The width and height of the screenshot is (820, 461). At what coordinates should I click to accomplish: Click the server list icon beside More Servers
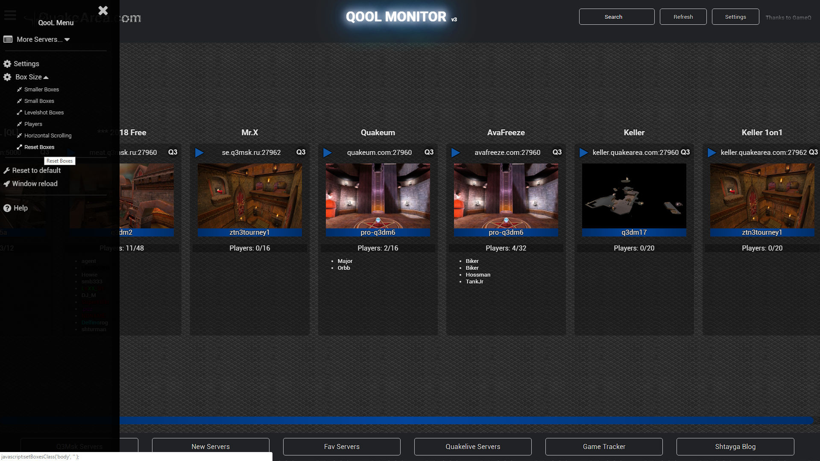8,39
